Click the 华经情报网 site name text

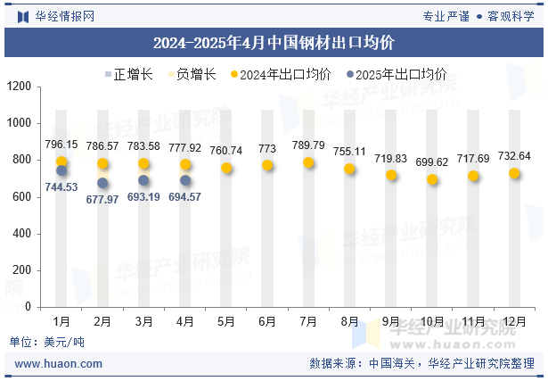(x=65, y=16)
